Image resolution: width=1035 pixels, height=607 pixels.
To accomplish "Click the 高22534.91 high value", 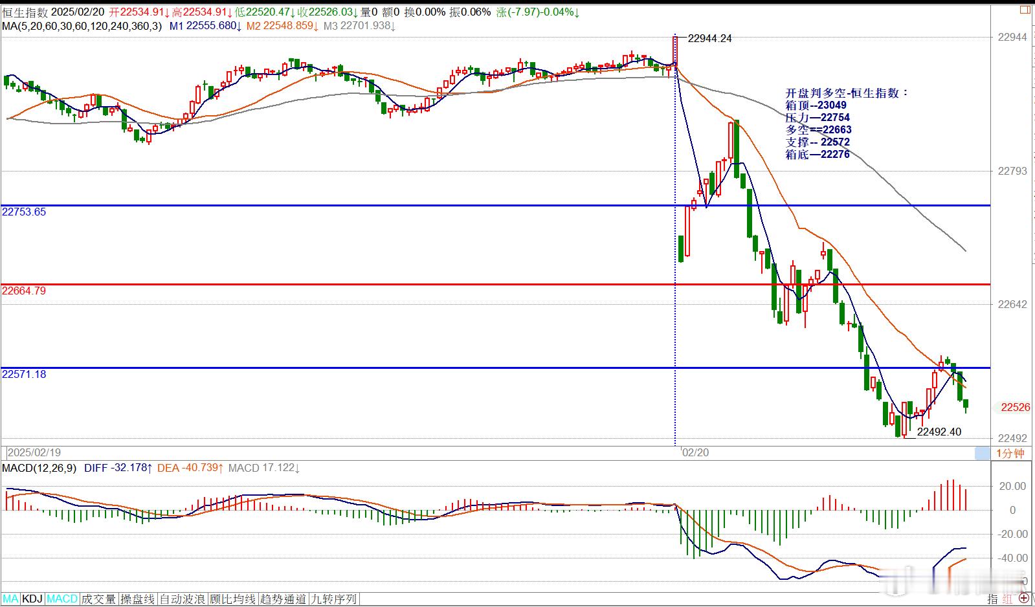I will tap(203, 12).
